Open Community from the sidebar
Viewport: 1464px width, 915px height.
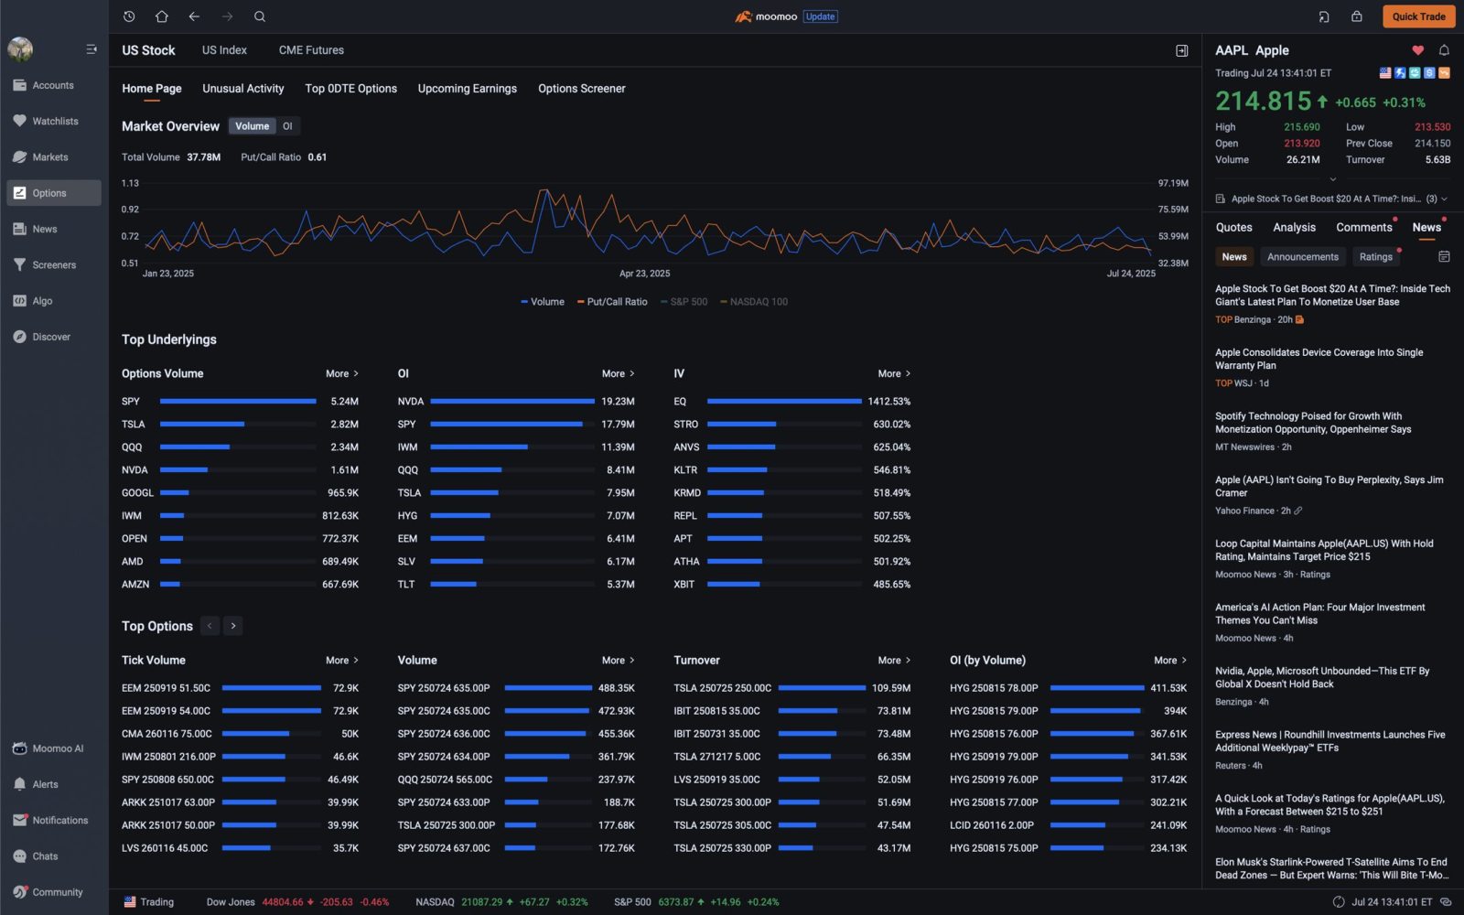[x=54, y=892]
